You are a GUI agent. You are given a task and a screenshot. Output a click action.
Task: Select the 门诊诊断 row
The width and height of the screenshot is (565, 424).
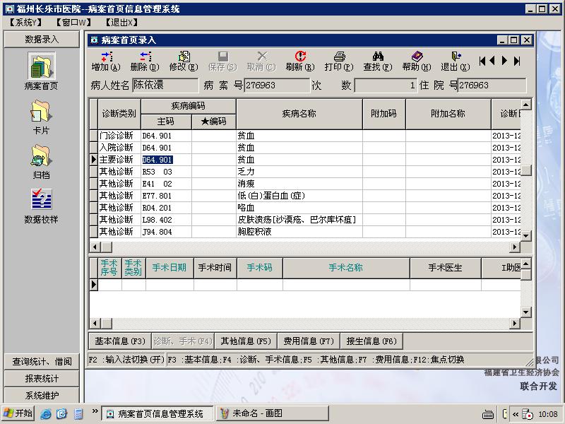click(x=305, y=136)
